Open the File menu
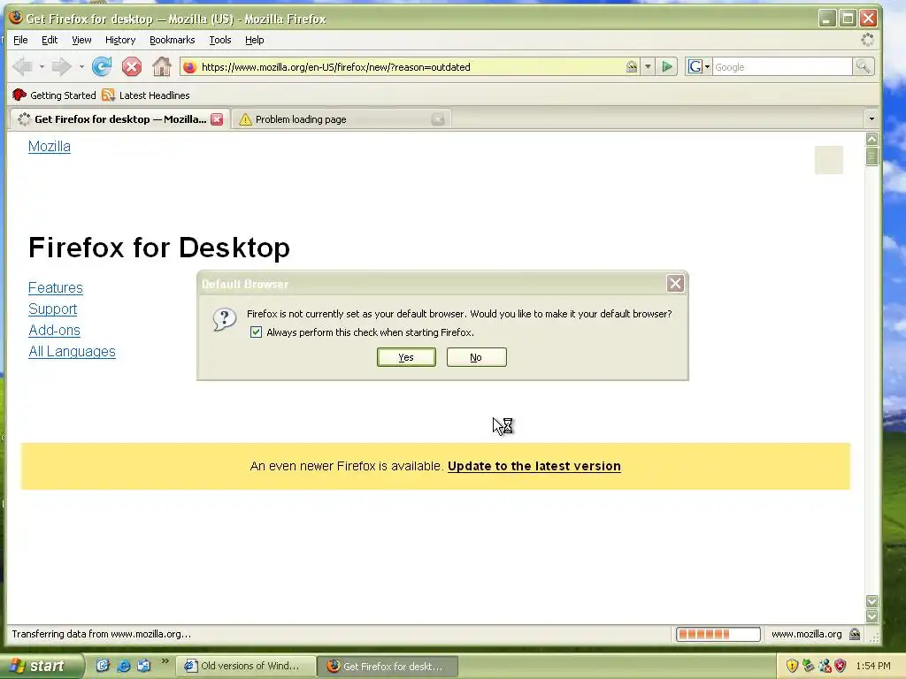The image size is (906, 679). click(20, 40)
